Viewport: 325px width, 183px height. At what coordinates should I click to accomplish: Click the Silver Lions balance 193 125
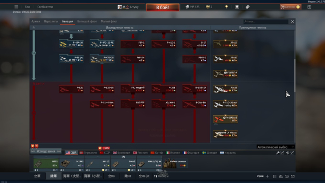click(x=192, y=7)
